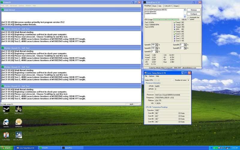Viewport: 240px width, 150px height.
Task: Launch the 3DMark06 desktop icon
Action: [19, 122]
